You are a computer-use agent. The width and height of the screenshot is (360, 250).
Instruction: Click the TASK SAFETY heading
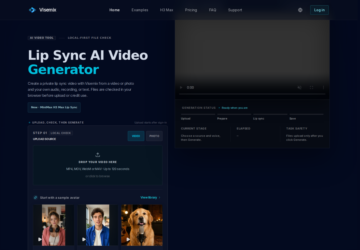297,128
